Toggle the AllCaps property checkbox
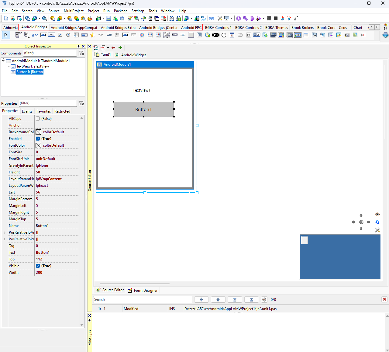The height and width of the screenshot is (352, 389). [x=38, y=119]
